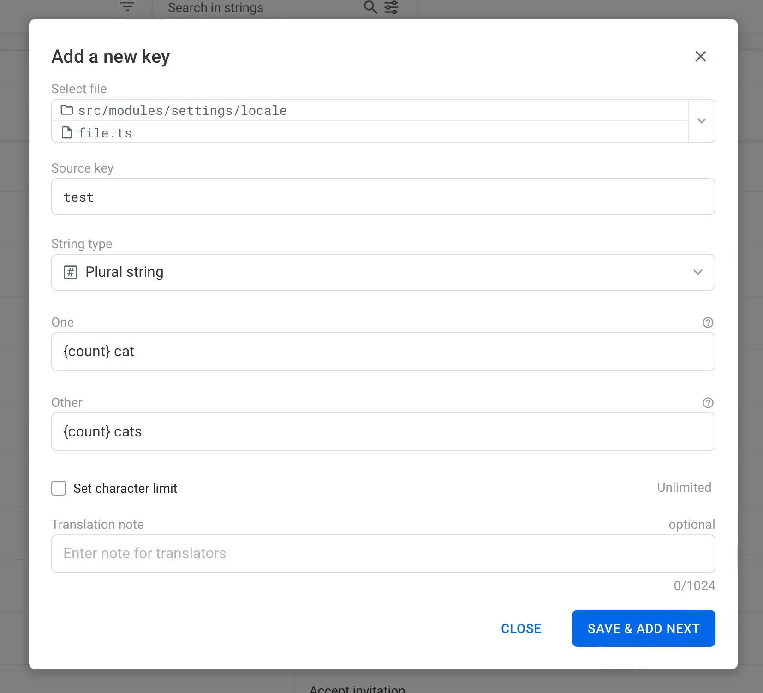
Task: Click the help icon beside One
Action: tap(708, 323)
